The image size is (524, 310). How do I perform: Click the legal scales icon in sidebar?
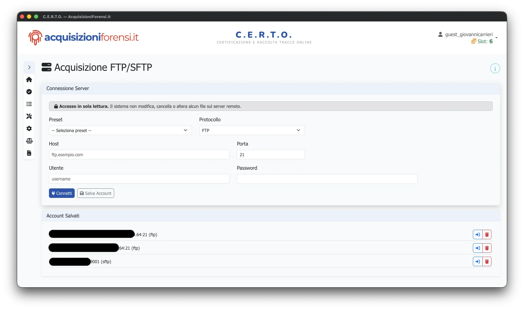[29, 141]
